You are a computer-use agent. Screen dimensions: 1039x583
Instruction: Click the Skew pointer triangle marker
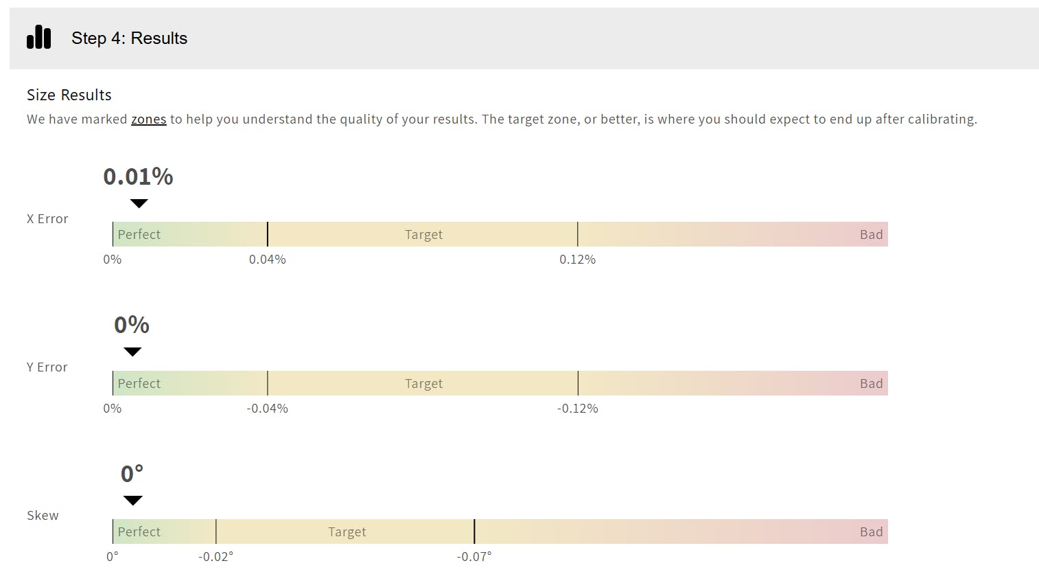(132, 500)
